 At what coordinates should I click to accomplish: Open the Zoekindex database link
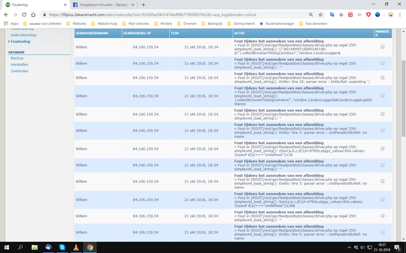point(20,71)
